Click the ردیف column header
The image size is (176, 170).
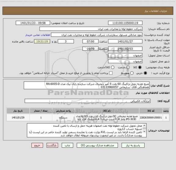tap(166, 111)
